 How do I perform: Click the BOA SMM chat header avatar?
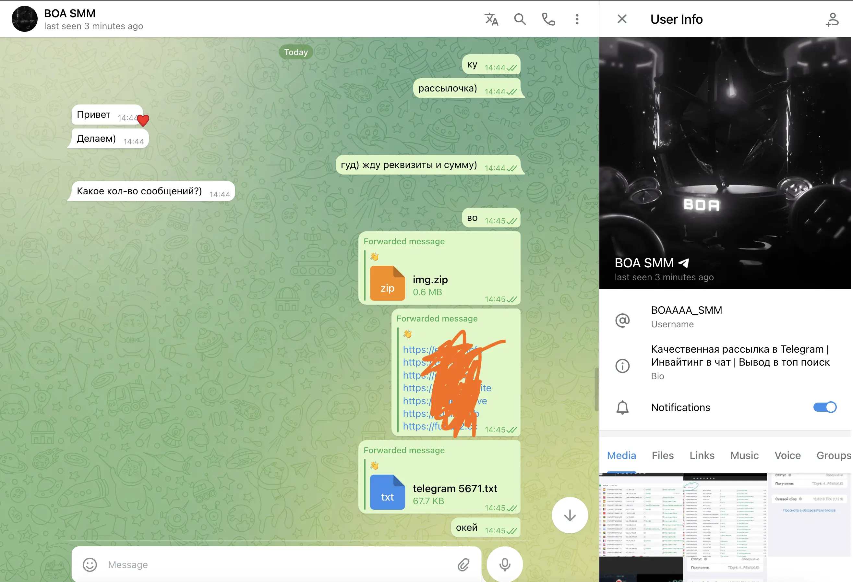pos(25,19)
